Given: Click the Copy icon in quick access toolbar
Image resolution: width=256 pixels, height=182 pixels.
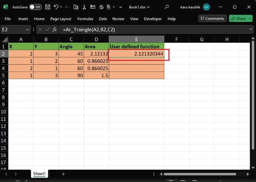Looking at the screenshot, I should coord(76,7).
